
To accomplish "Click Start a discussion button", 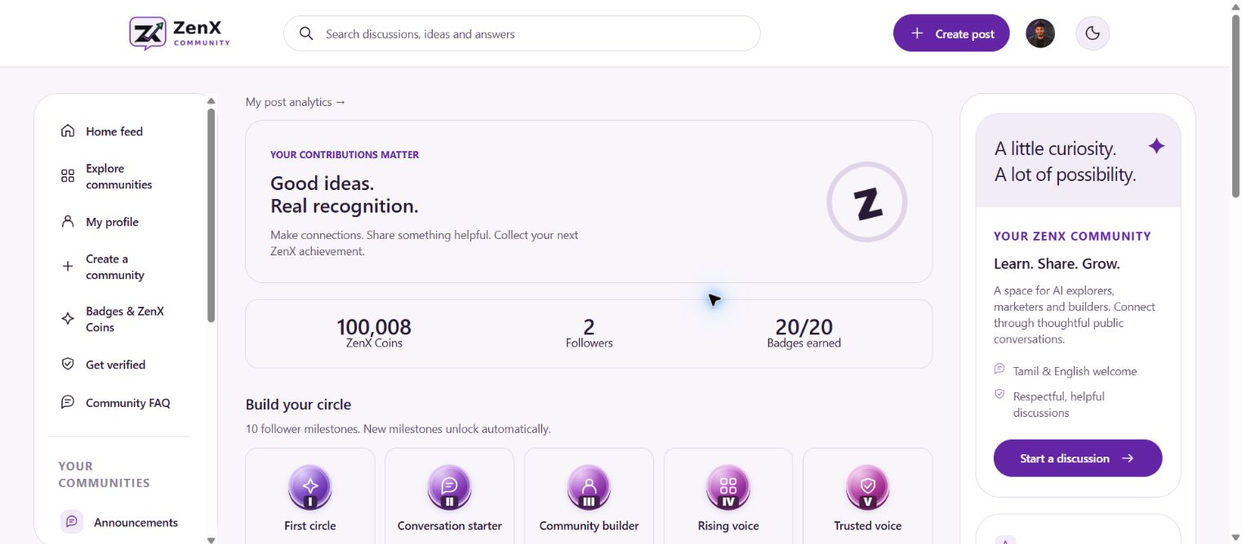I will point(1078,458).
